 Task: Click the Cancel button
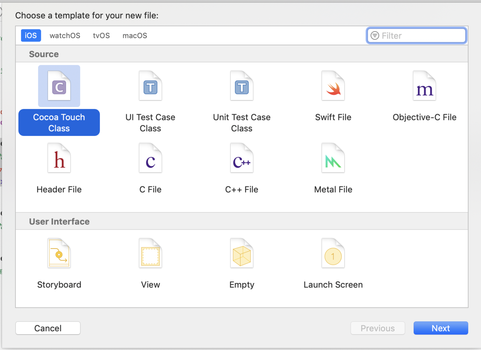pyautogui.click(x=48, y=328)
